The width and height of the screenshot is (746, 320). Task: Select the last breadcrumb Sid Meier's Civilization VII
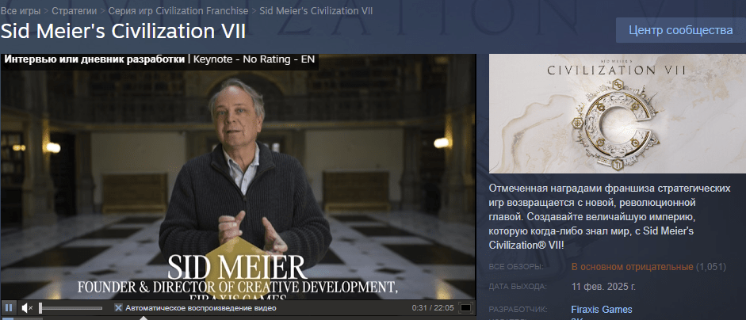tap(316, 10)
